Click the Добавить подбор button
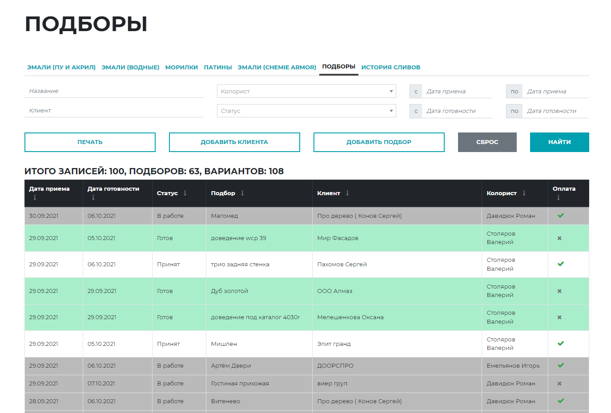Viewport: 611px width, 413px height. [x=379, y=142]
